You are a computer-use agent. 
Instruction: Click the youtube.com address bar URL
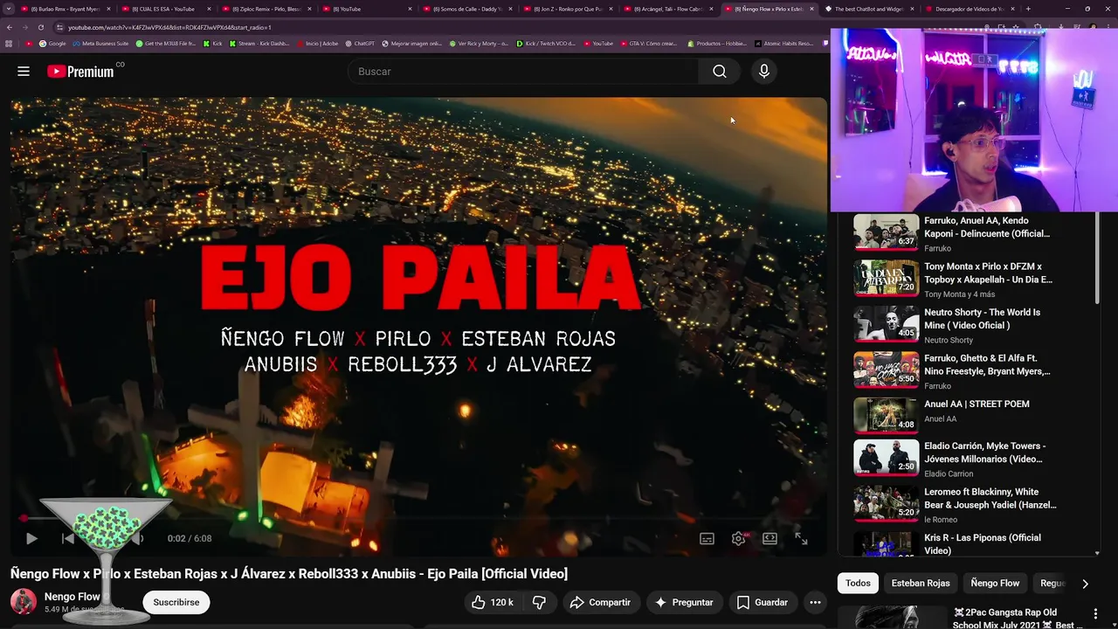[x=169, y=27]
